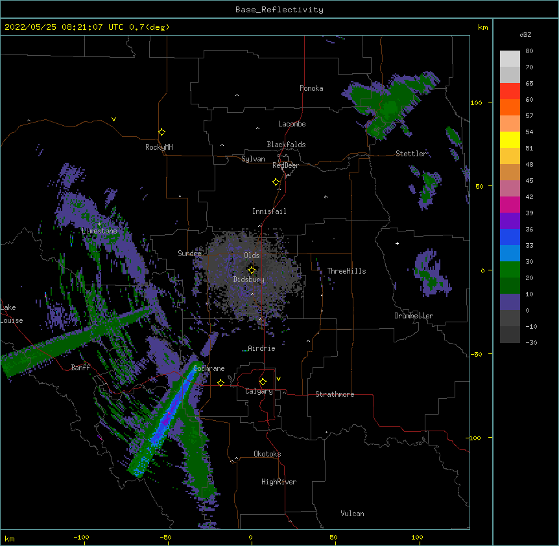The width and height of the screenshot is (559, 546).
Task: Click the yellow marker east of Cochrane
Action: tap(220, 383)
